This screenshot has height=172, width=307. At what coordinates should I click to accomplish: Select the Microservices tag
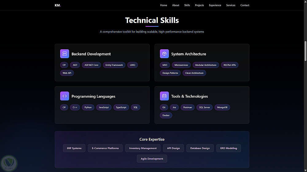coord(181,65)
